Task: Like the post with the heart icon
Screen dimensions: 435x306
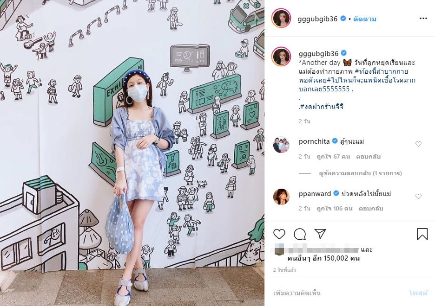Action: coord(279,234)
